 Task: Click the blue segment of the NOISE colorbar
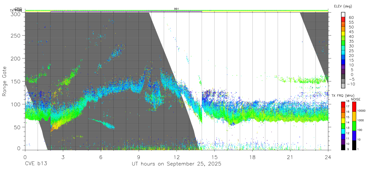[354, 136]
